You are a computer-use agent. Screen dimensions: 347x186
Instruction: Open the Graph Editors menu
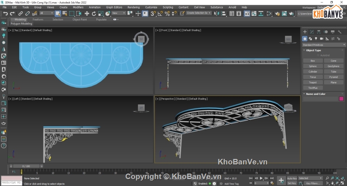point(114,7)
